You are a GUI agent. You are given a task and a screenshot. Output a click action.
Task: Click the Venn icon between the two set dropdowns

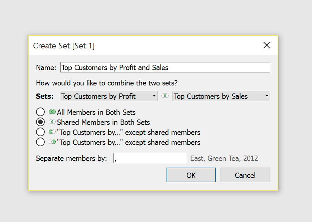pos(165,96)
